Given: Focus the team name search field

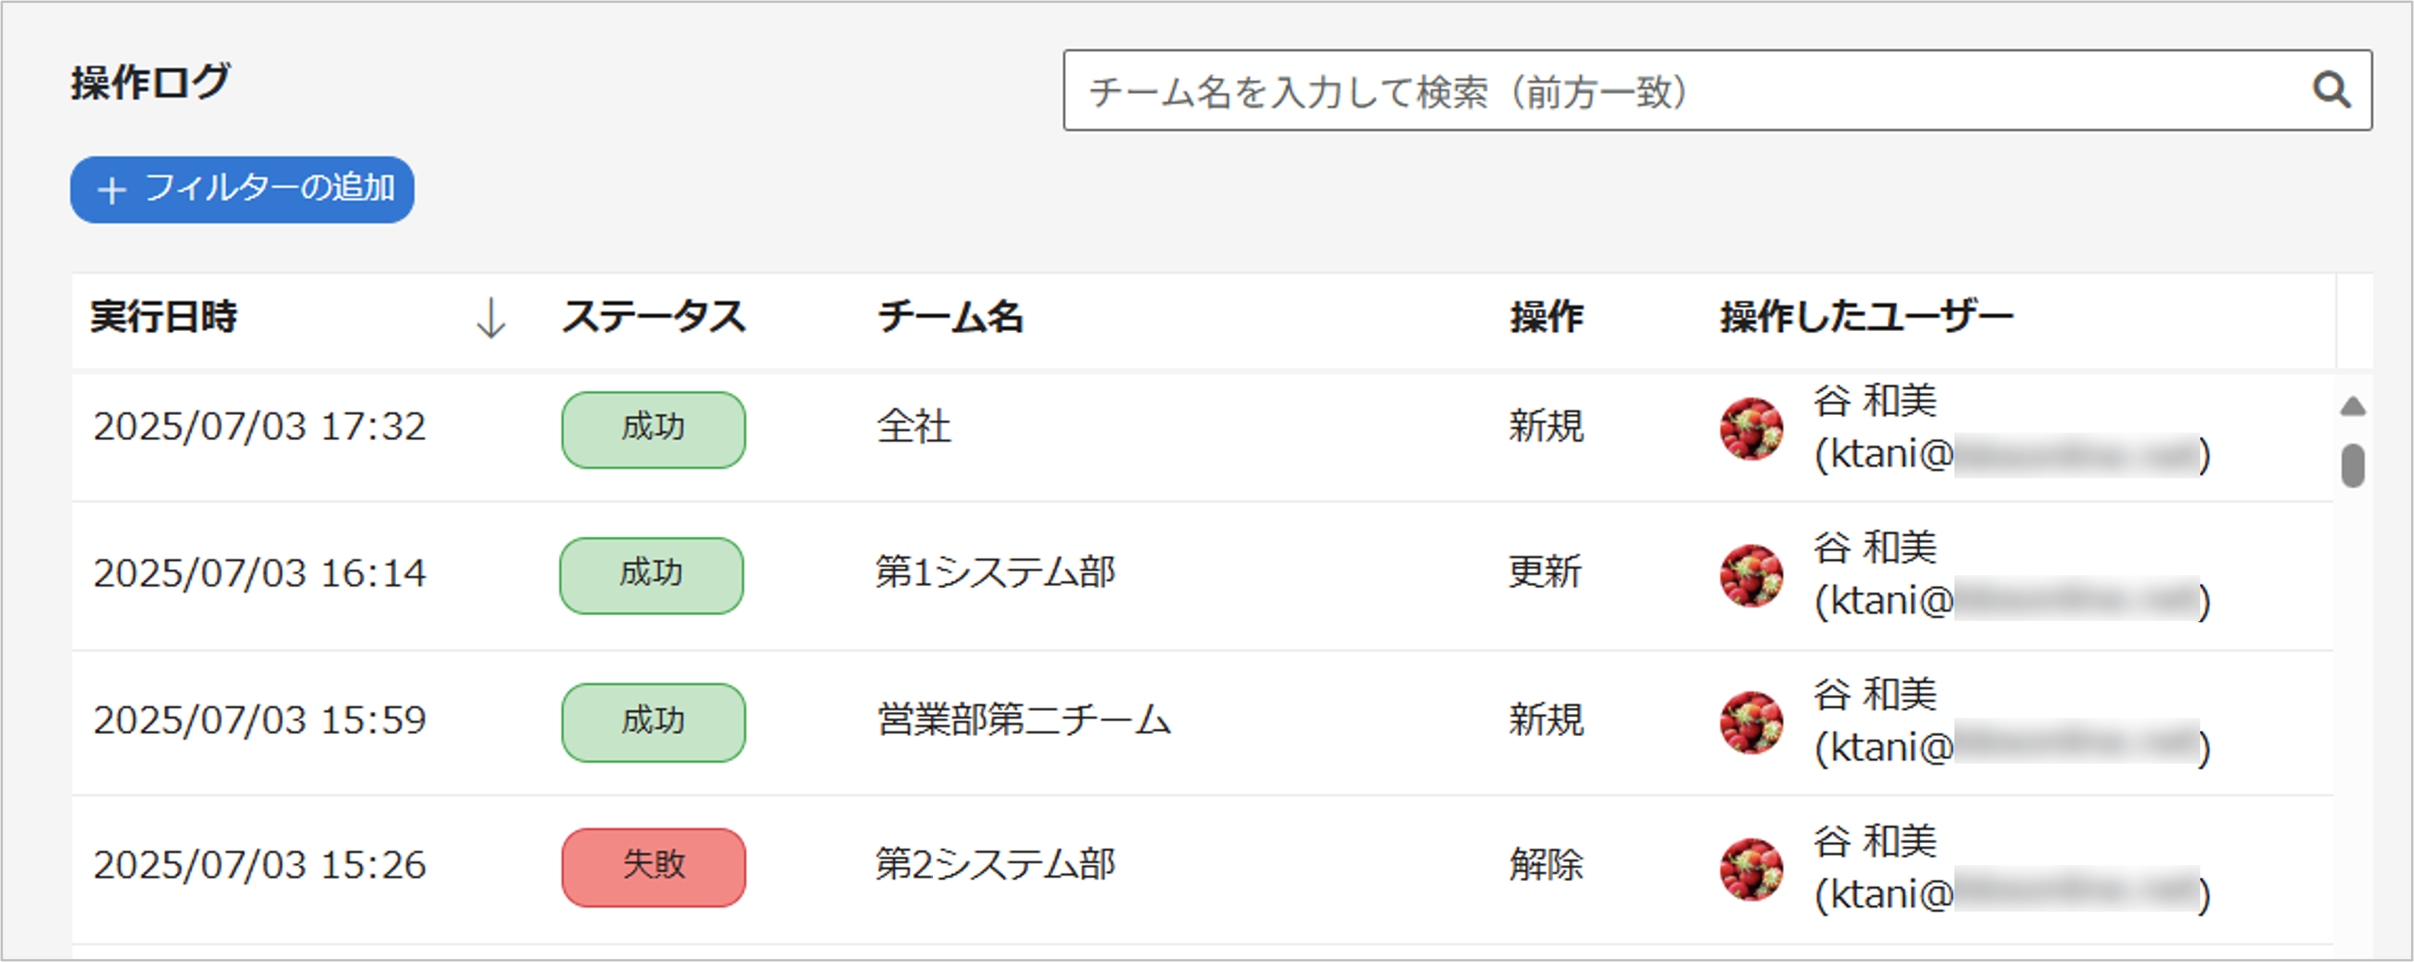Looking at the screenshot, I should pos(1686,91).
